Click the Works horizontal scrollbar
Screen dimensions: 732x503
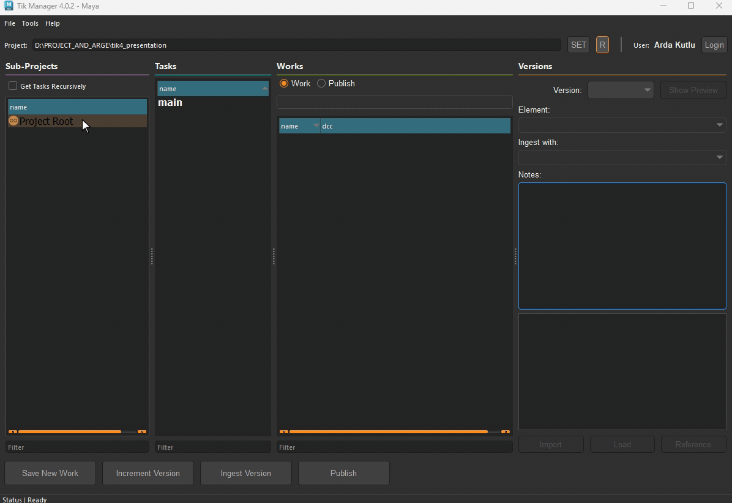click(x=389, y=431)
